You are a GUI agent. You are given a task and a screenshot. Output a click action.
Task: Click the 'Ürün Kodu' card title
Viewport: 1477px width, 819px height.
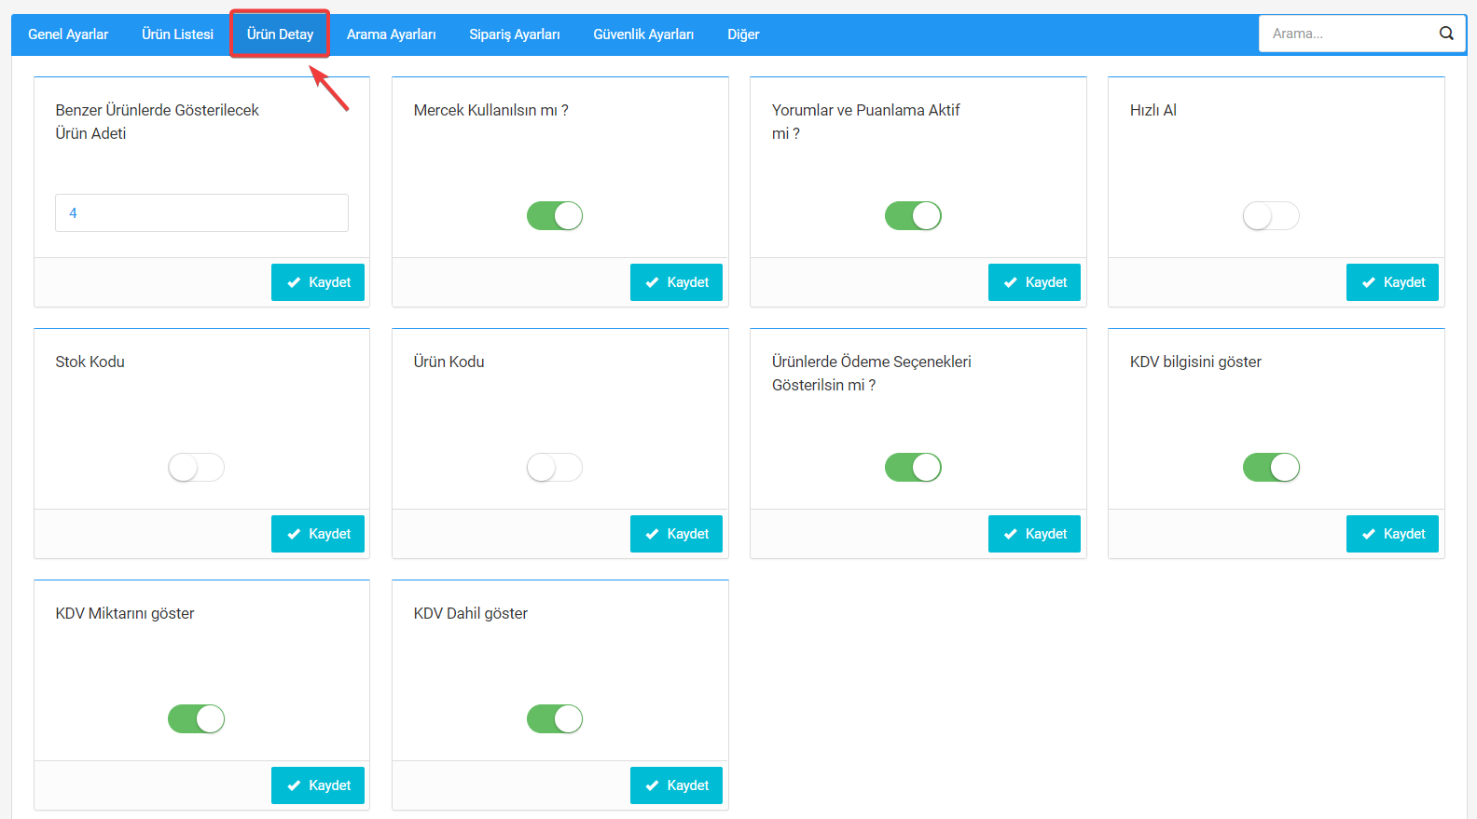[449, 362]
